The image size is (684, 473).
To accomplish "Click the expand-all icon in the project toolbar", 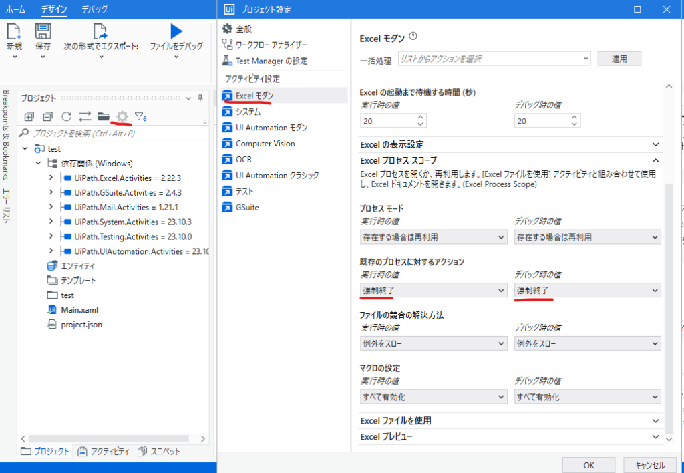I will (29, 116).
